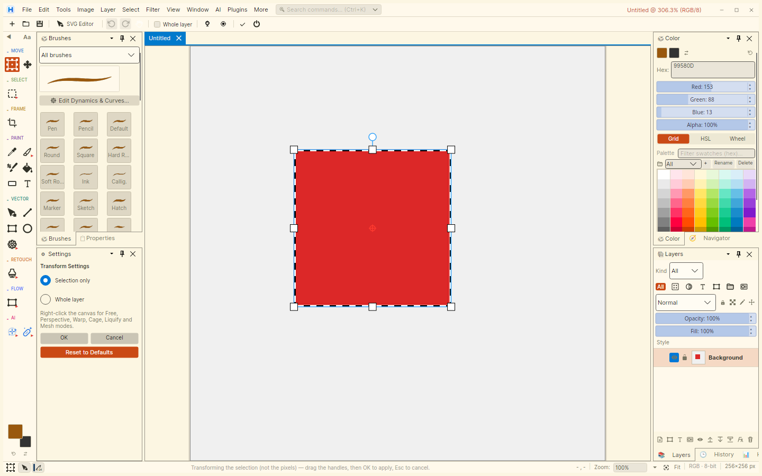The width and height of the screenshot is (762, 476).
Task: Click the Redo arrow icon
Action: (x=125, y=24)
